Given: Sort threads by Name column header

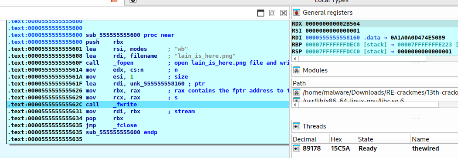Looking at the screenshot, I should [434, 139].
